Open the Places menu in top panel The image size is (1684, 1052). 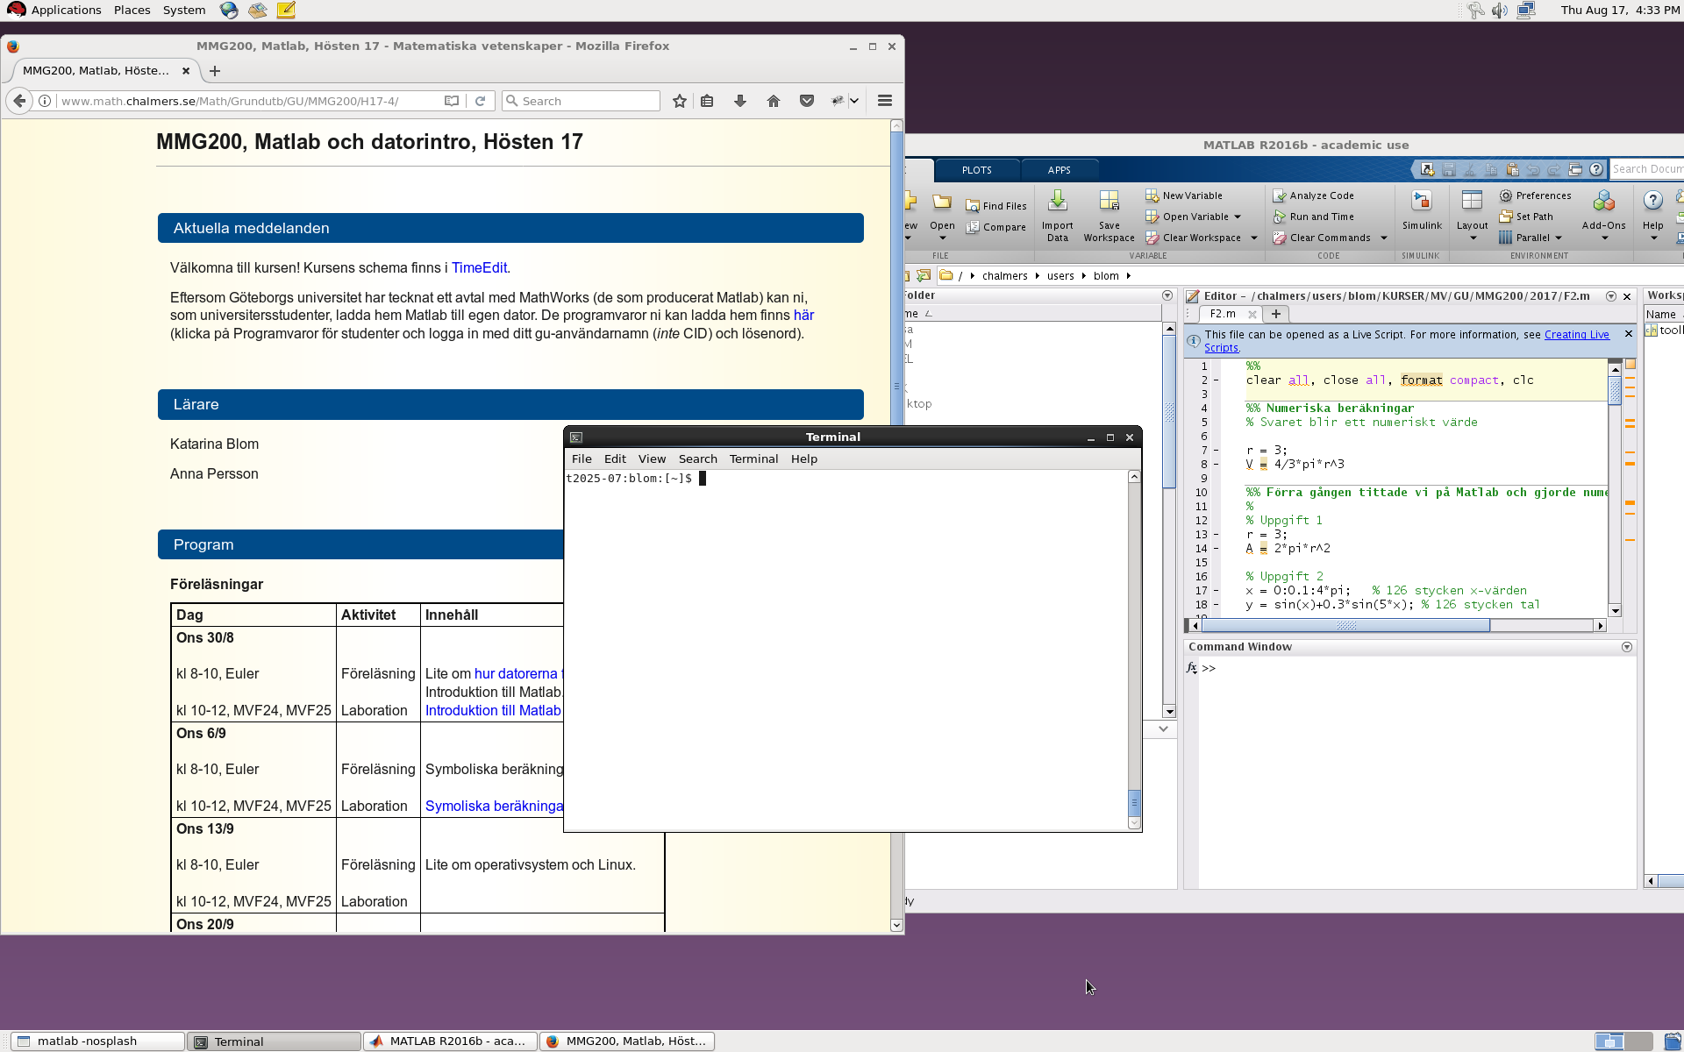pyautogui.click(x=132, y=11)
